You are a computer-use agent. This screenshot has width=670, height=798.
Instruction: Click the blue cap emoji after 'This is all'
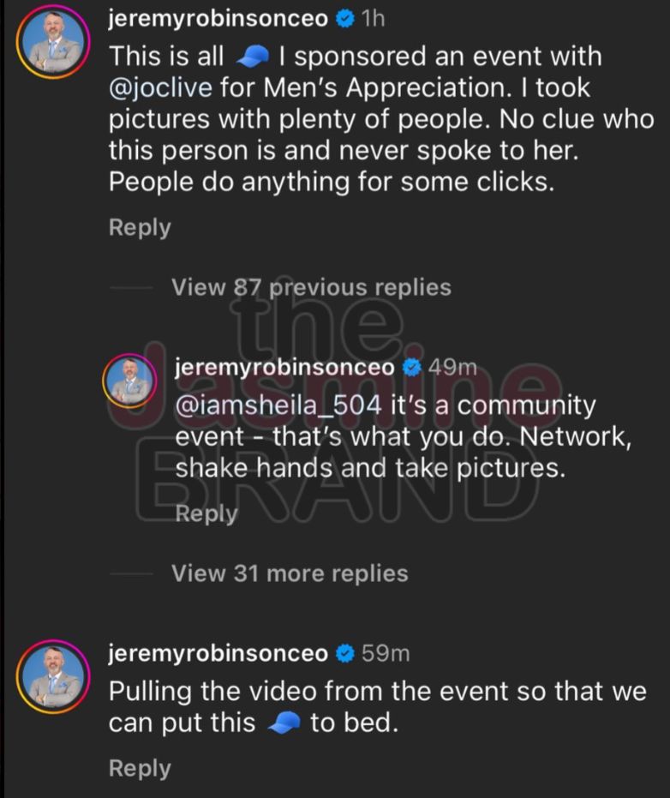[x=253, y=57]
